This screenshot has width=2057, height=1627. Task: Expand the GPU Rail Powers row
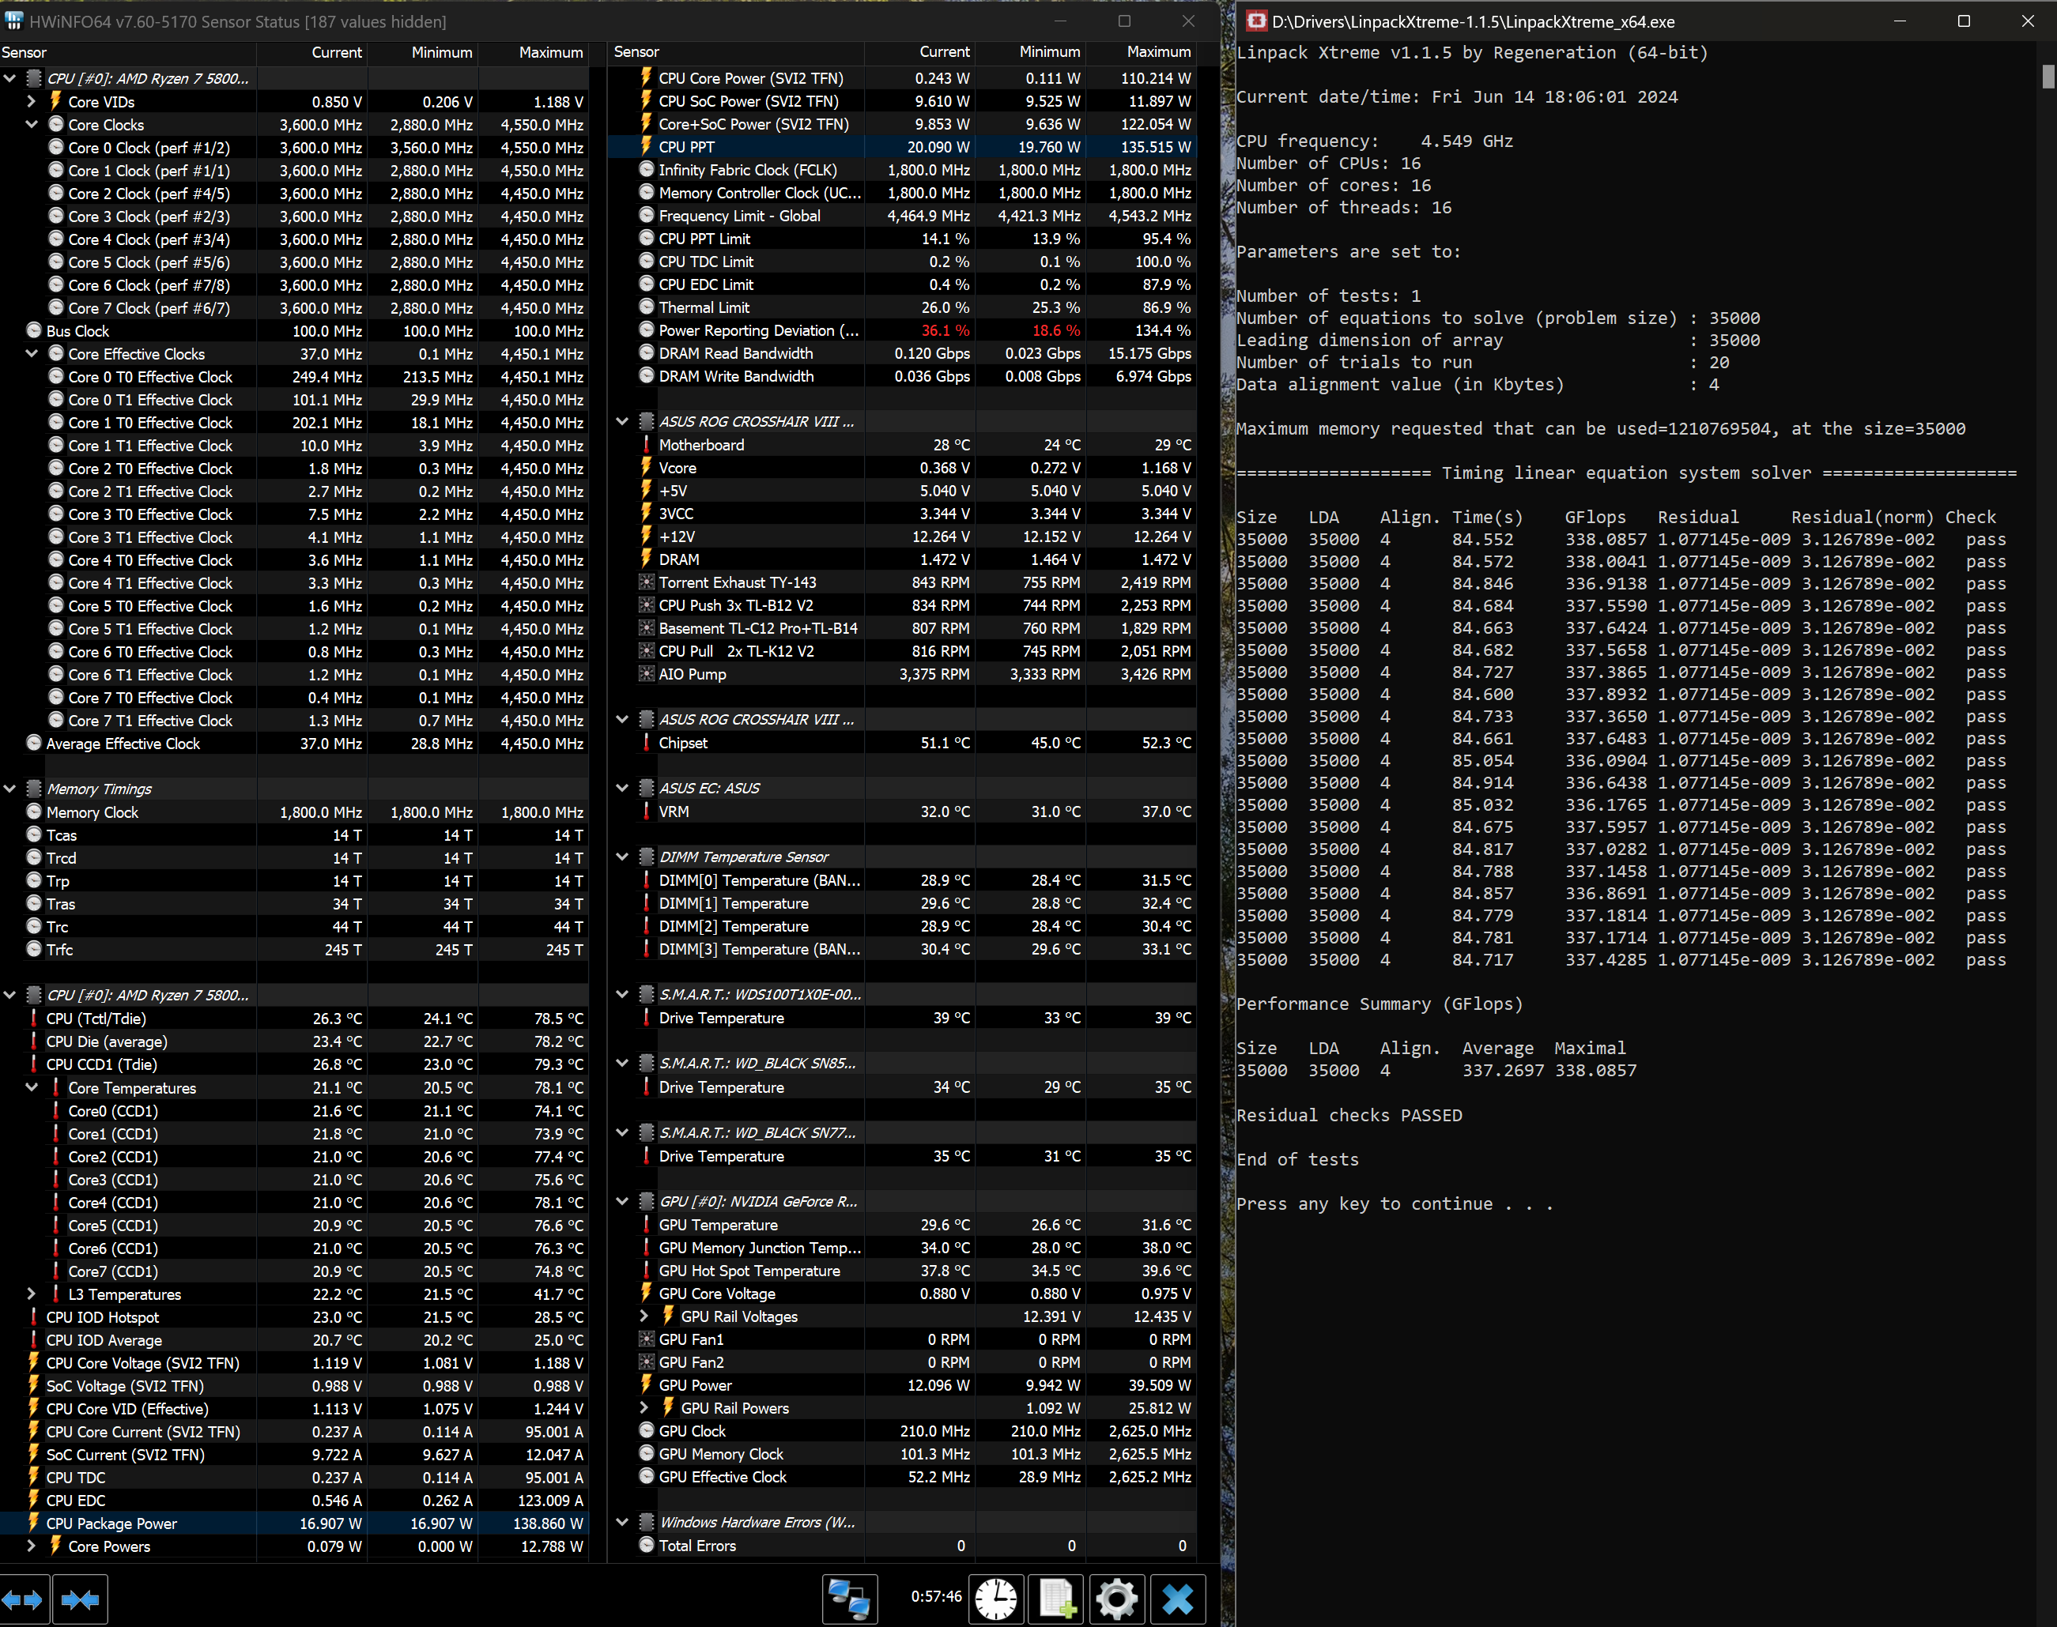644,1408
